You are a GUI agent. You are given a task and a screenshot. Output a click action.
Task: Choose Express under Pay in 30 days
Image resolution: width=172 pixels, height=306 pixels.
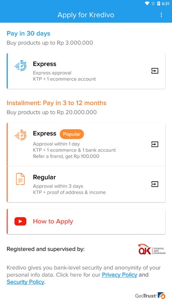[86, 71]
